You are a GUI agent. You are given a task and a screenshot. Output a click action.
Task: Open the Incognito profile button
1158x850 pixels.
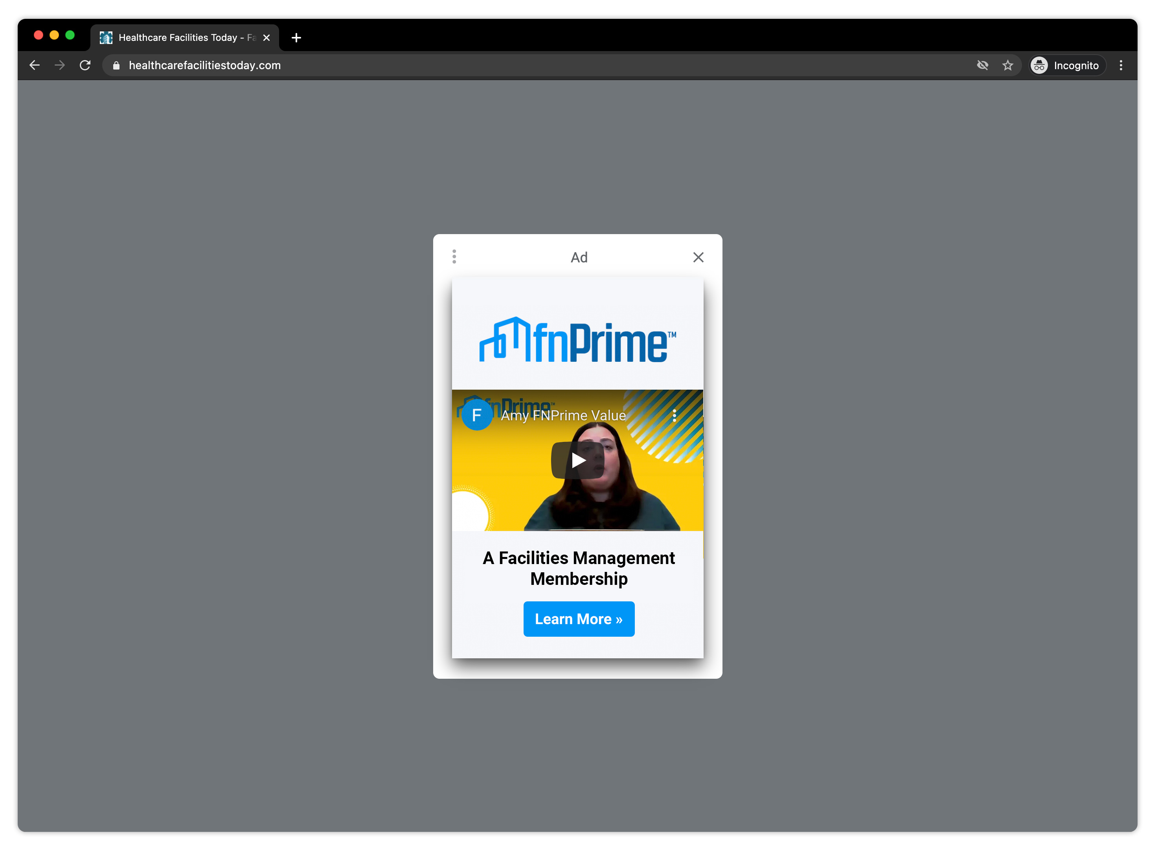pyautogui.click(x=1067, y=65)
